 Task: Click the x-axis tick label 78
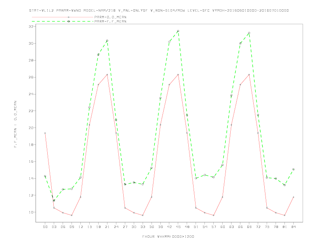pos(276,227)
